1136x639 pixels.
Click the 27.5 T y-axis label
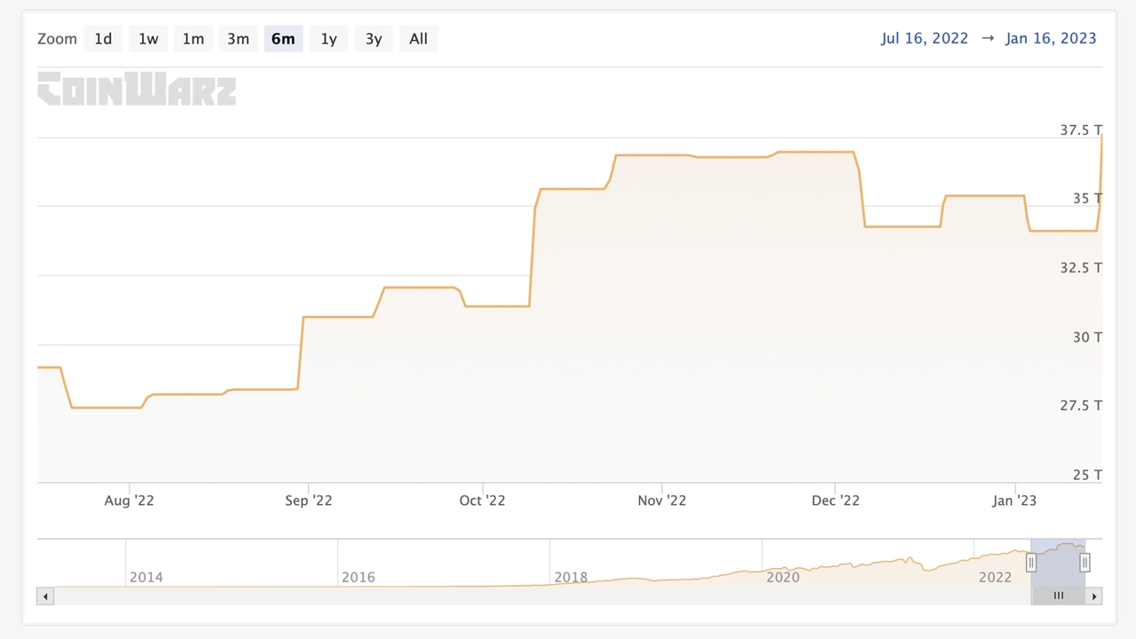click(x=1081, y=406)
